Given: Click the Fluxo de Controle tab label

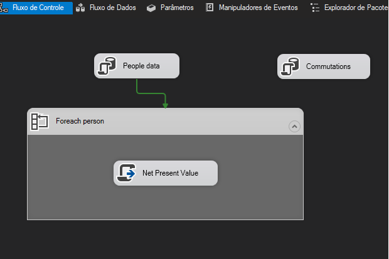Looking at the screenshot, I should pos(38,8).
